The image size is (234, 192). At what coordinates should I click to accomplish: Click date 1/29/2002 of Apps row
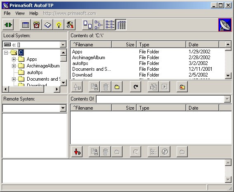pyautogui.click(x=199, y=52)
